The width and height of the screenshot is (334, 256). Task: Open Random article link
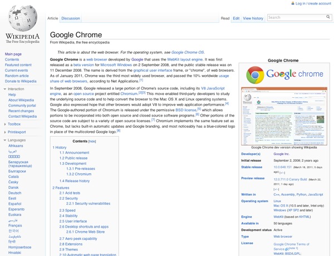click(x=17, y=76)
